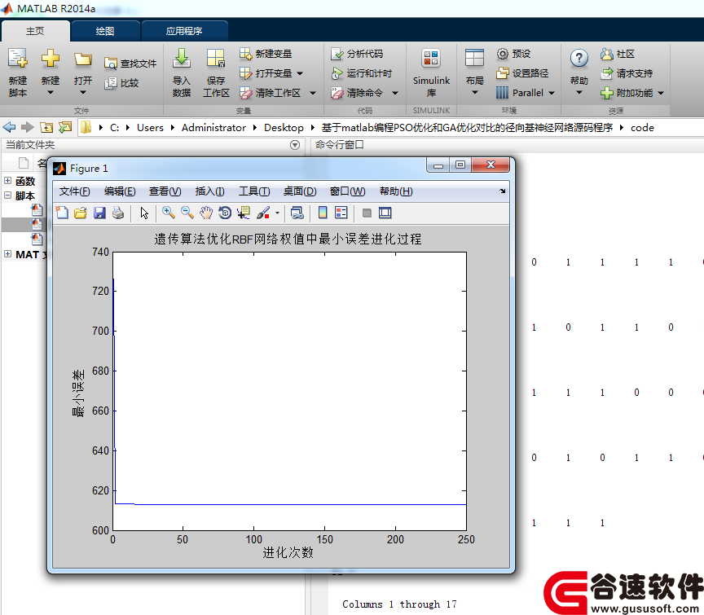The width and height of the screenshot is (704, 615).
Task: Open Clear Commands (清除命令) dropdown
Action: pyautogui.click(x=395, y=93)
